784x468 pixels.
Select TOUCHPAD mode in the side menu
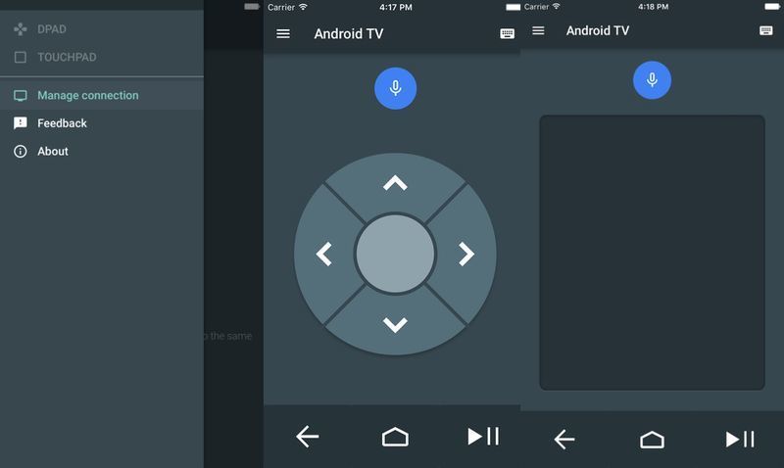click(x=67, y=57)
